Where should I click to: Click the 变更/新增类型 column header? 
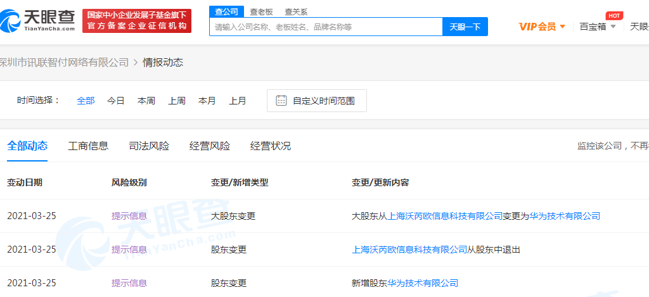[240, 182]
